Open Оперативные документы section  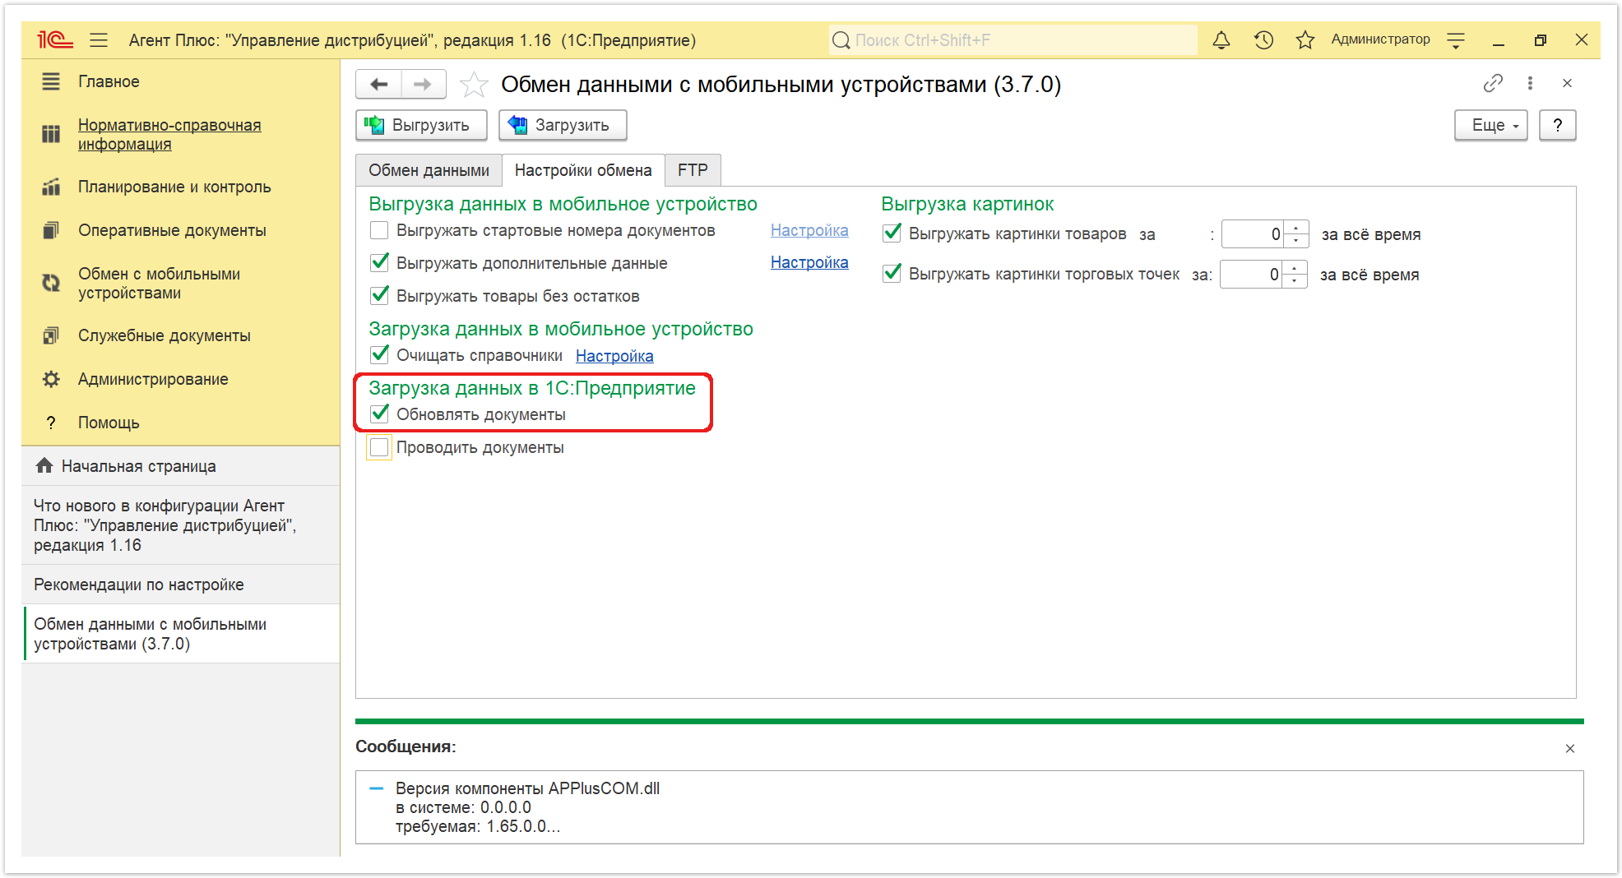coord(172,230)
